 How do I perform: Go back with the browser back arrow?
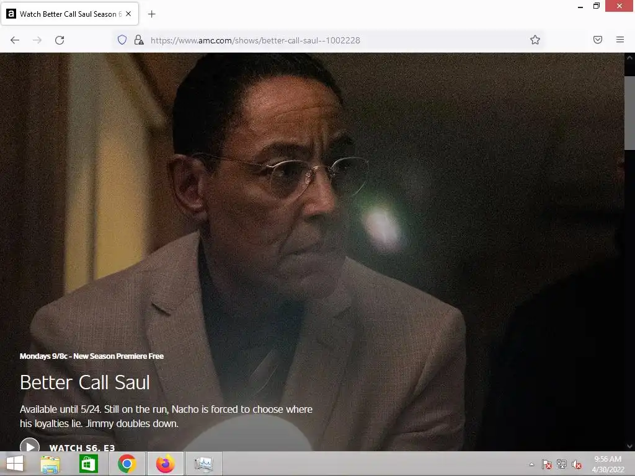pyautogui.click(x=15, y=40)
